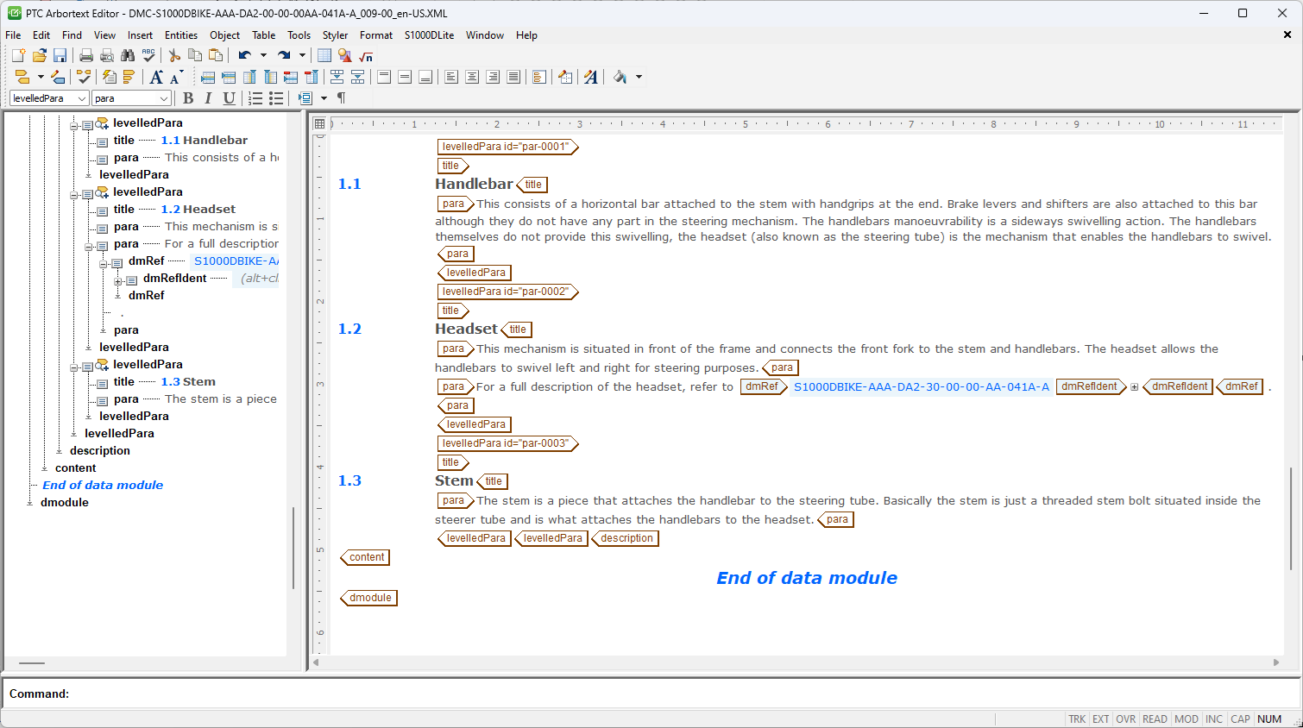Click the dmodule end tag in the document
1303x728 pixels.
(369, 598)
